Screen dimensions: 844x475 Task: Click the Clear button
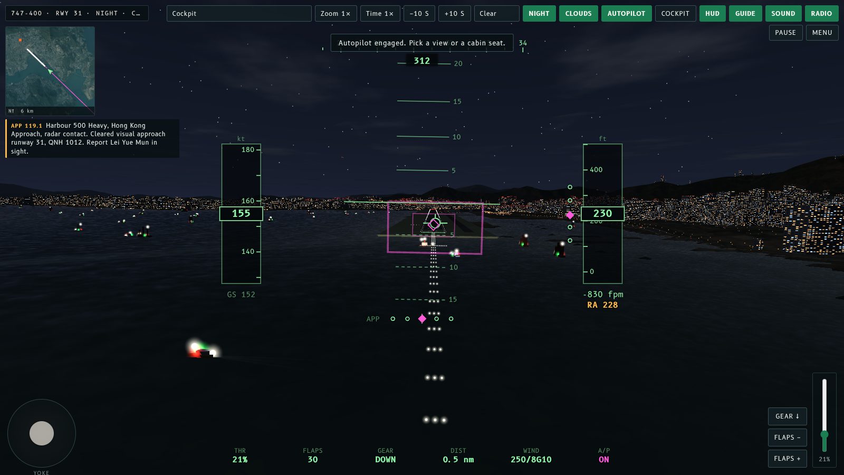tap(497, 14)
